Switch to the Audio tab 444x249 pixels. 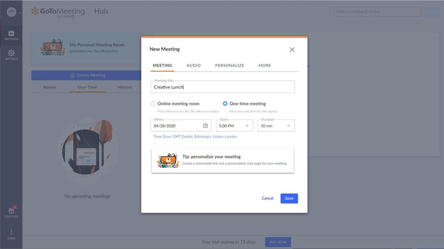[193, 65]
